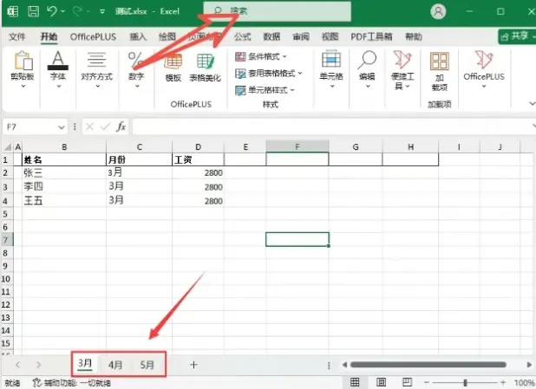Viewport: 536px width, 389px height.
Task: Click the zoom slider handle
Action: [465, 383]
